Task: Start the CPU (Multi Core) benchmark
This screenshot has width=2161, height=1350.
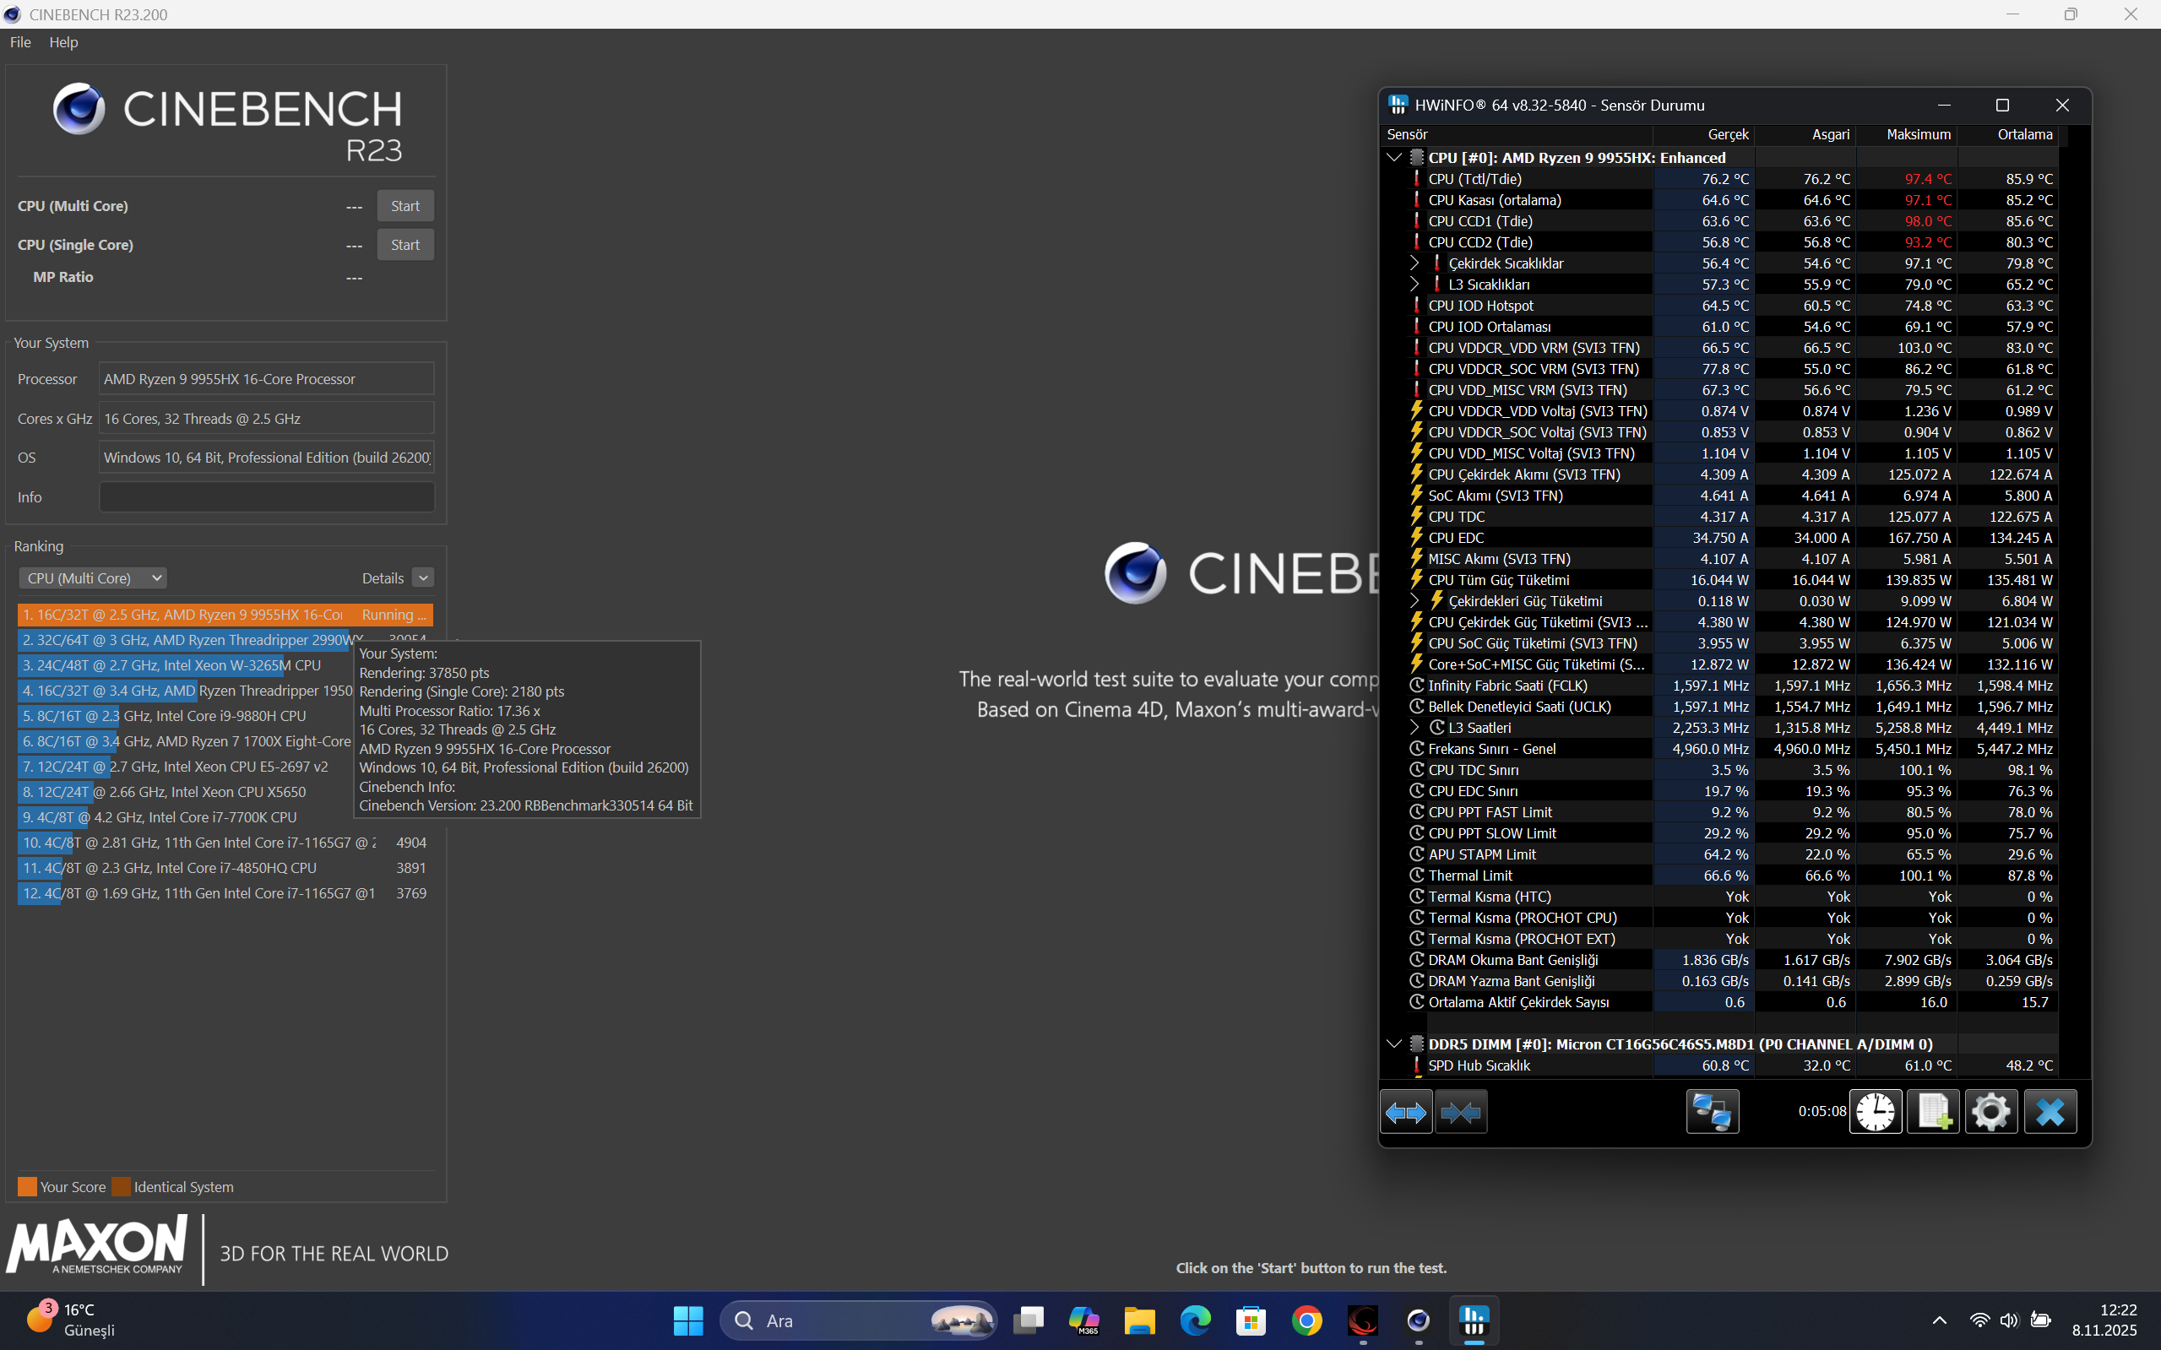Action: [x=405, y=206]
